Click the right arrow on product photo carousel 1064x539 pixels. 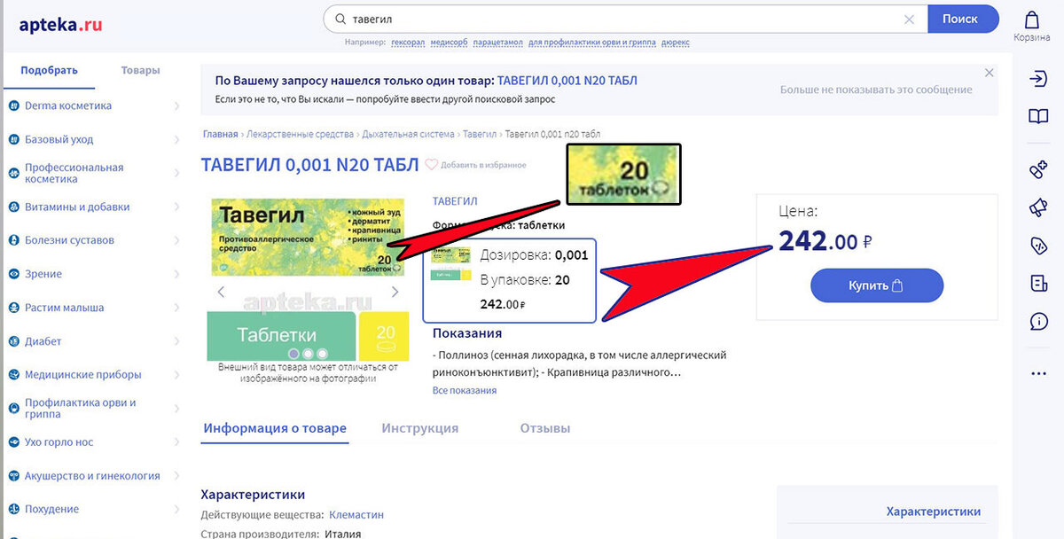(x=395, y=291)
